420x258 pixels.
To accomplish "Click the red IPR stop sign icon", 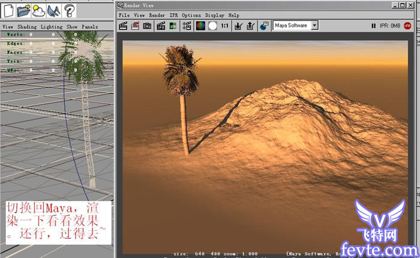I will (407, 26).
